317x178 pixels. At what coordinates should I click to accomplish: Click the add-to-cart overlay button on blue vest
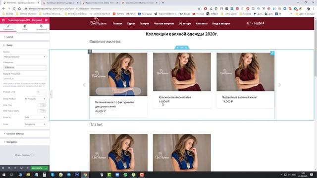[118, 91]
